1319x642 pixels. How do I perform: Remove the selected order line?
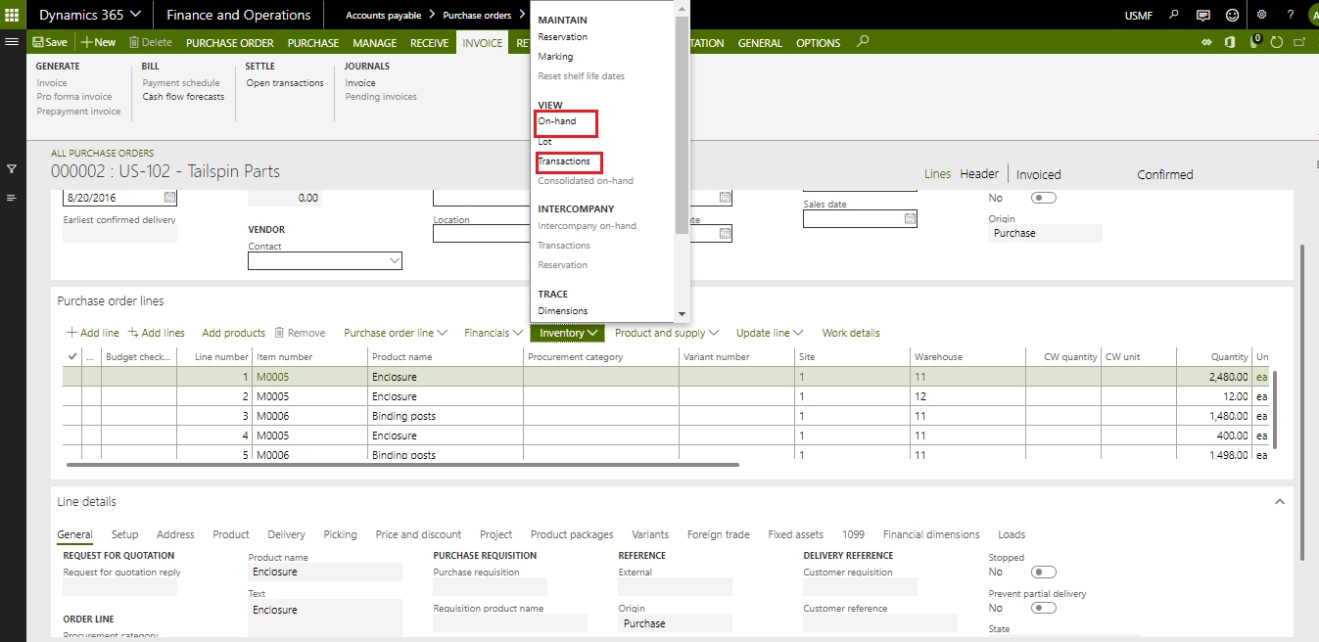pyautogui.click(x=300, y=333)
